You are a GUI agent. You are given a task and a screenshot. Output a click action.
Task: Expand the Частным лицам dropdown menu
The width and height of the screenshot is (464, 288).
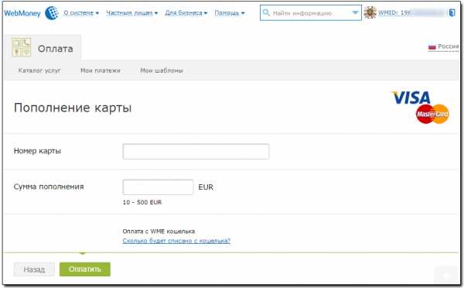click(132, 13)
